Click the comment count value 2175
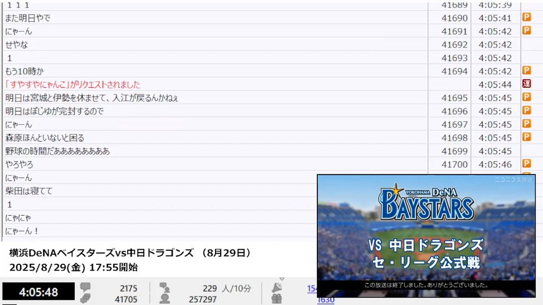Image resolution: width=543 pixels, height=305 pixels. click(x=128, y=289)
